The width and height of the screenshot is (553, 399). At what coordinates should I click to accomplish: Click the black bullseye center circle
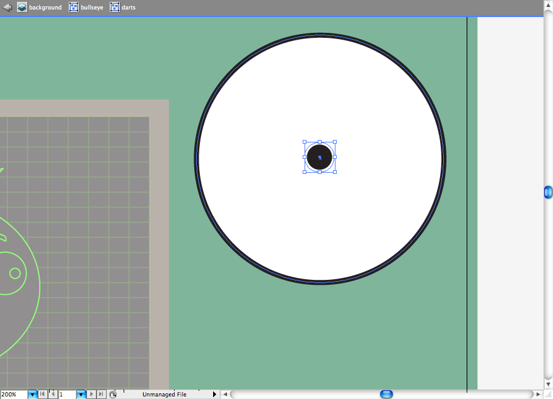320,157
